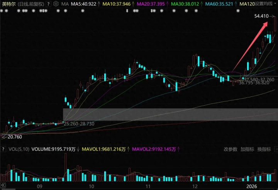This screenshot has width=278, height=190.
Task: Select the MA indicator label
Action: pyautogui.click(x=65, y=4)
